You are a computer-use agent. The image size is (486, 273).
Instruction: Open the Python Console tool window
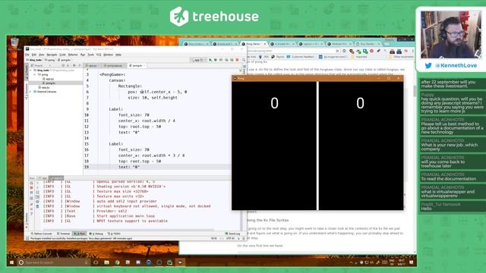(42, 234)
